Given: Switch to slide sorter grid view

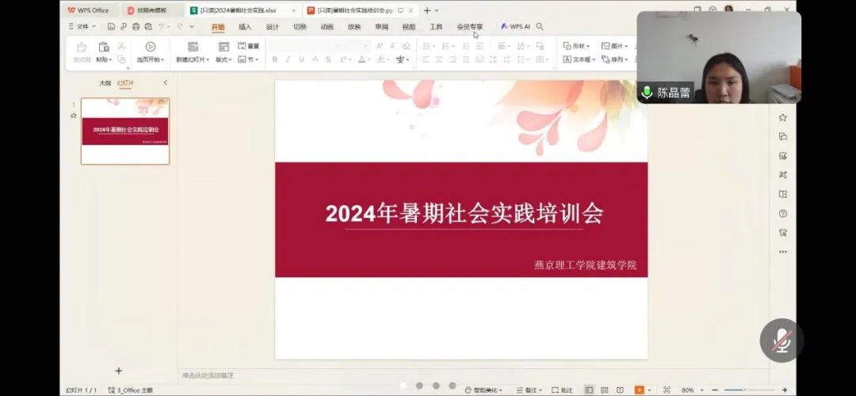Looking at the screenshot, I should 604,390.
